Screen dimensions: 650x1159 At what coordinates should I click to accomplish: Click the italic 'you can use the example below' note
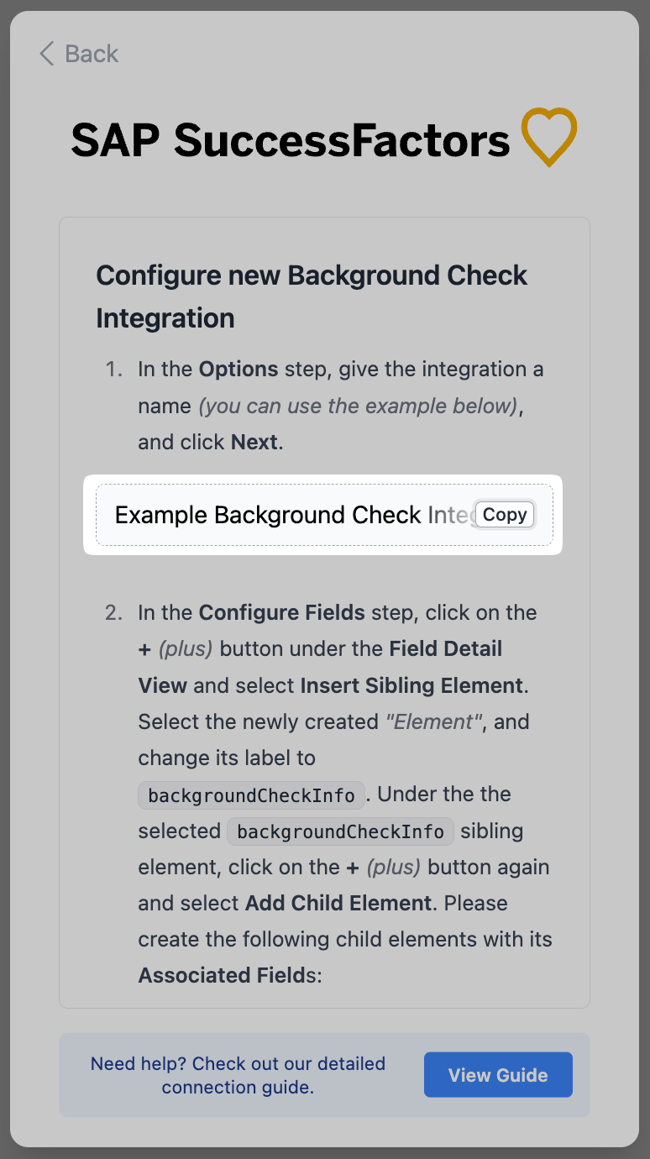click(357, 406)
